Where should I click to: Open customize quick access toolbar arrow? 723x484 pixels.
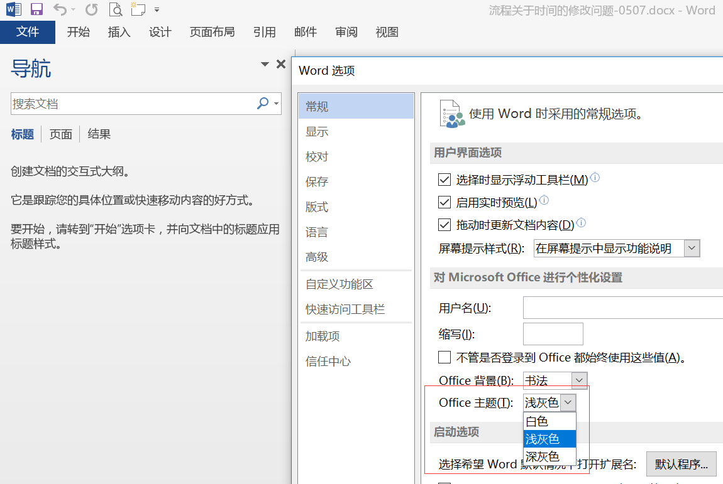(x=157, y=9)
